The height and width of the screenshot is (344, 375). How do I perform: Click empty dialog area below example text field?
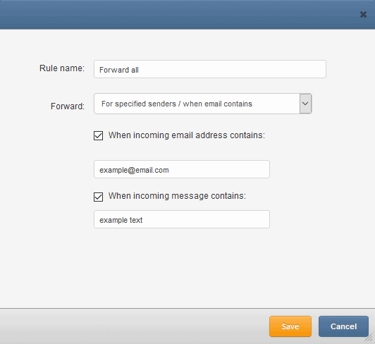182,266
